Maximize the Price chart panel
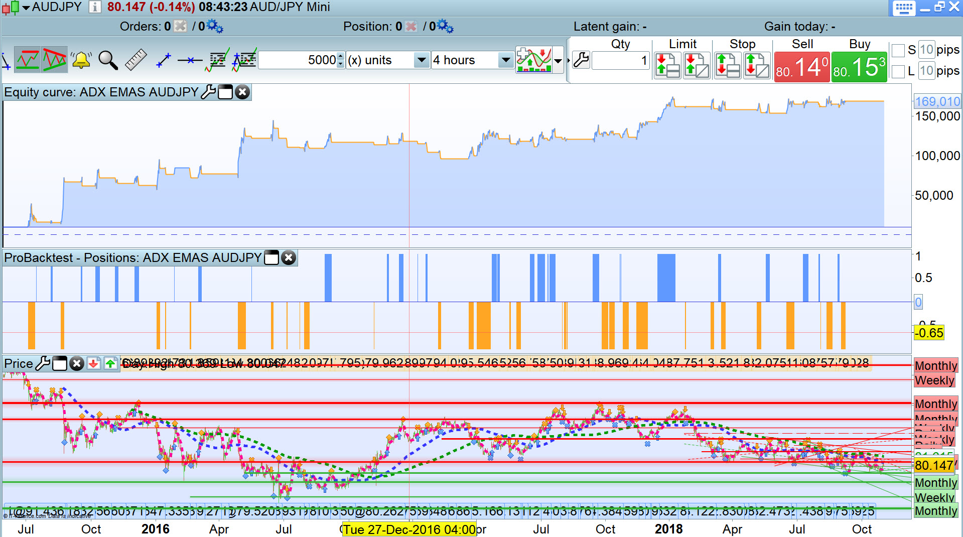The height and width of the screenshot is (537, 963). (60, 363)
